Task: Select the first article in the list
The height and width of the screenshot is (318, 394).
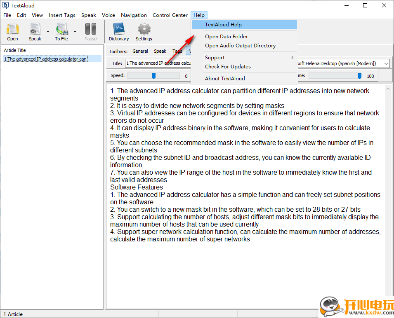Action: 45,59
